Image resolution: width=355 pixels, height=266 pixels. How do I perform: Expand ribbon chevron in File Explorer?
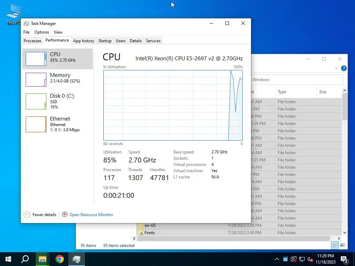(336, 68)
